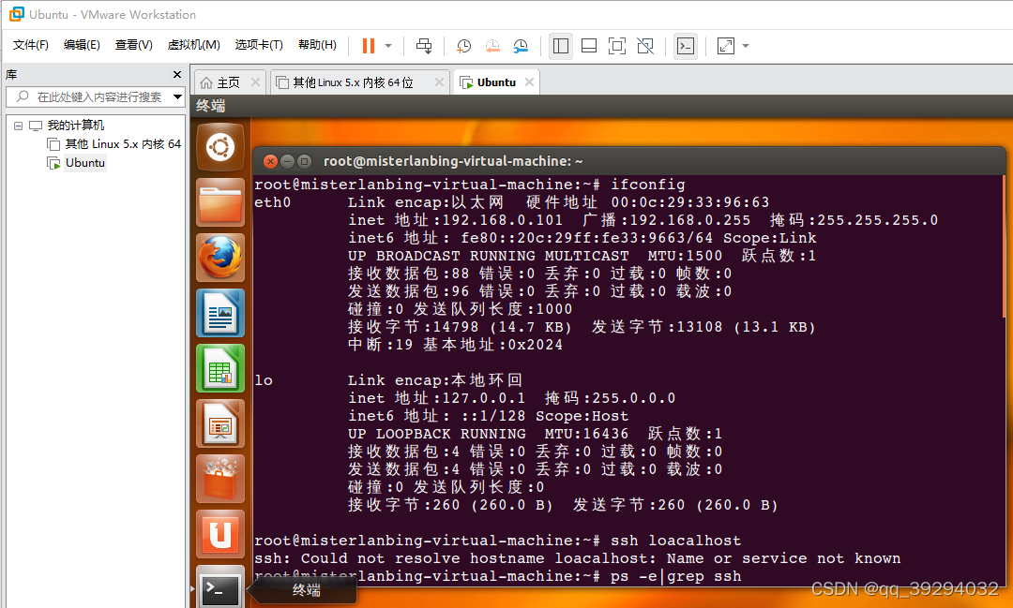Minimize the root terminal window
This screenshot has height=608, width=1013.
coord(288,161)
